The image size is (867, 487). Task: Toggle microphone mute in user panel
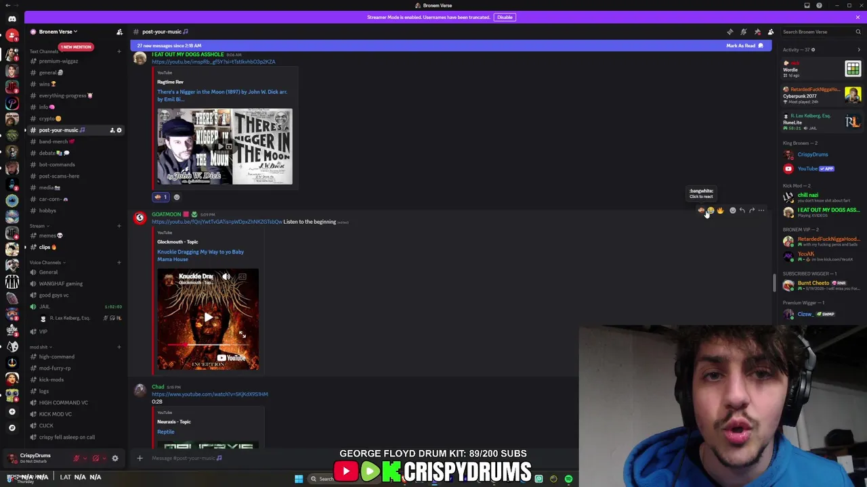[77, 459]
